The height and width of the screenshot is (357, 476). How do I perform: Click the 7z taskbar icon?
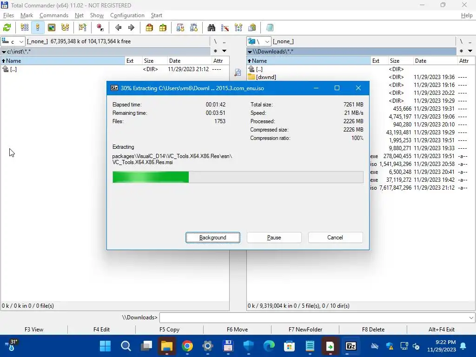click(350, 346)
